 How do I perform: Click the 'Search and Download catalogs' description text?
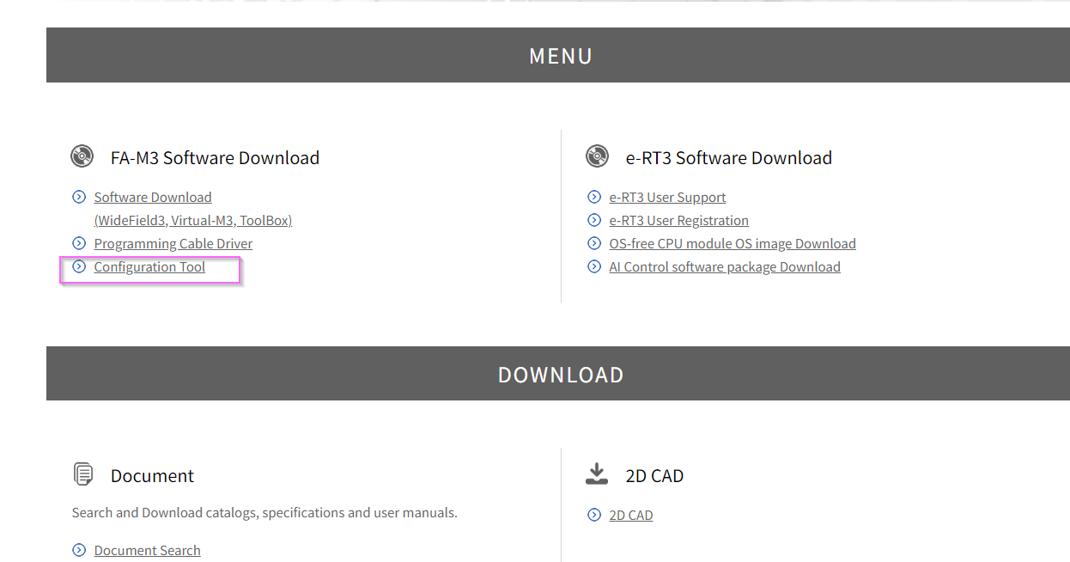[x=264, y=513]
